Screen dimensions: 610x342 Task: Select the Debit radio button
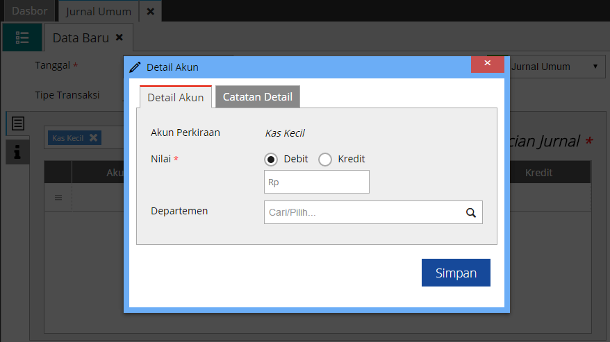pos(272,160)
